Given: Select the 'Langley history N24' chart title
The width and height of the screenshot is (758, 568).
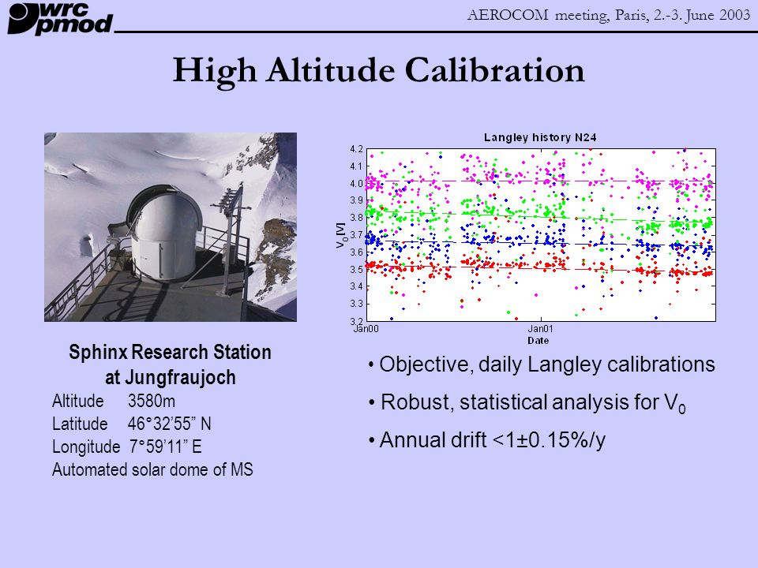Looking at the screenshot, I should [x=540, y=137].
